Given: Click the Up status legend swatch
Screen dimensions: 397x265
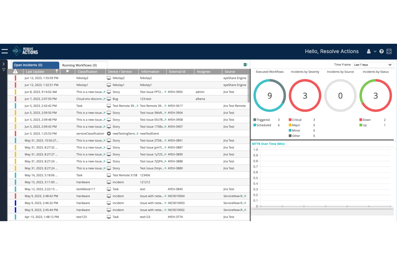Looking at the screenshot, I should (x=361, y=125).
